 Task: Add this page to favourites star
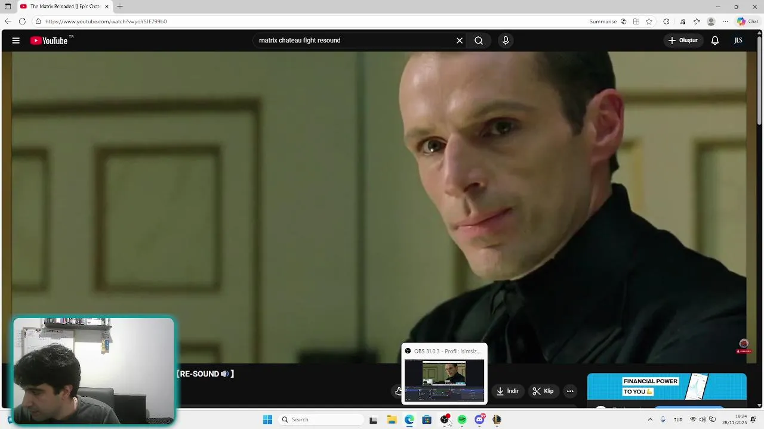tap(649, 21)
